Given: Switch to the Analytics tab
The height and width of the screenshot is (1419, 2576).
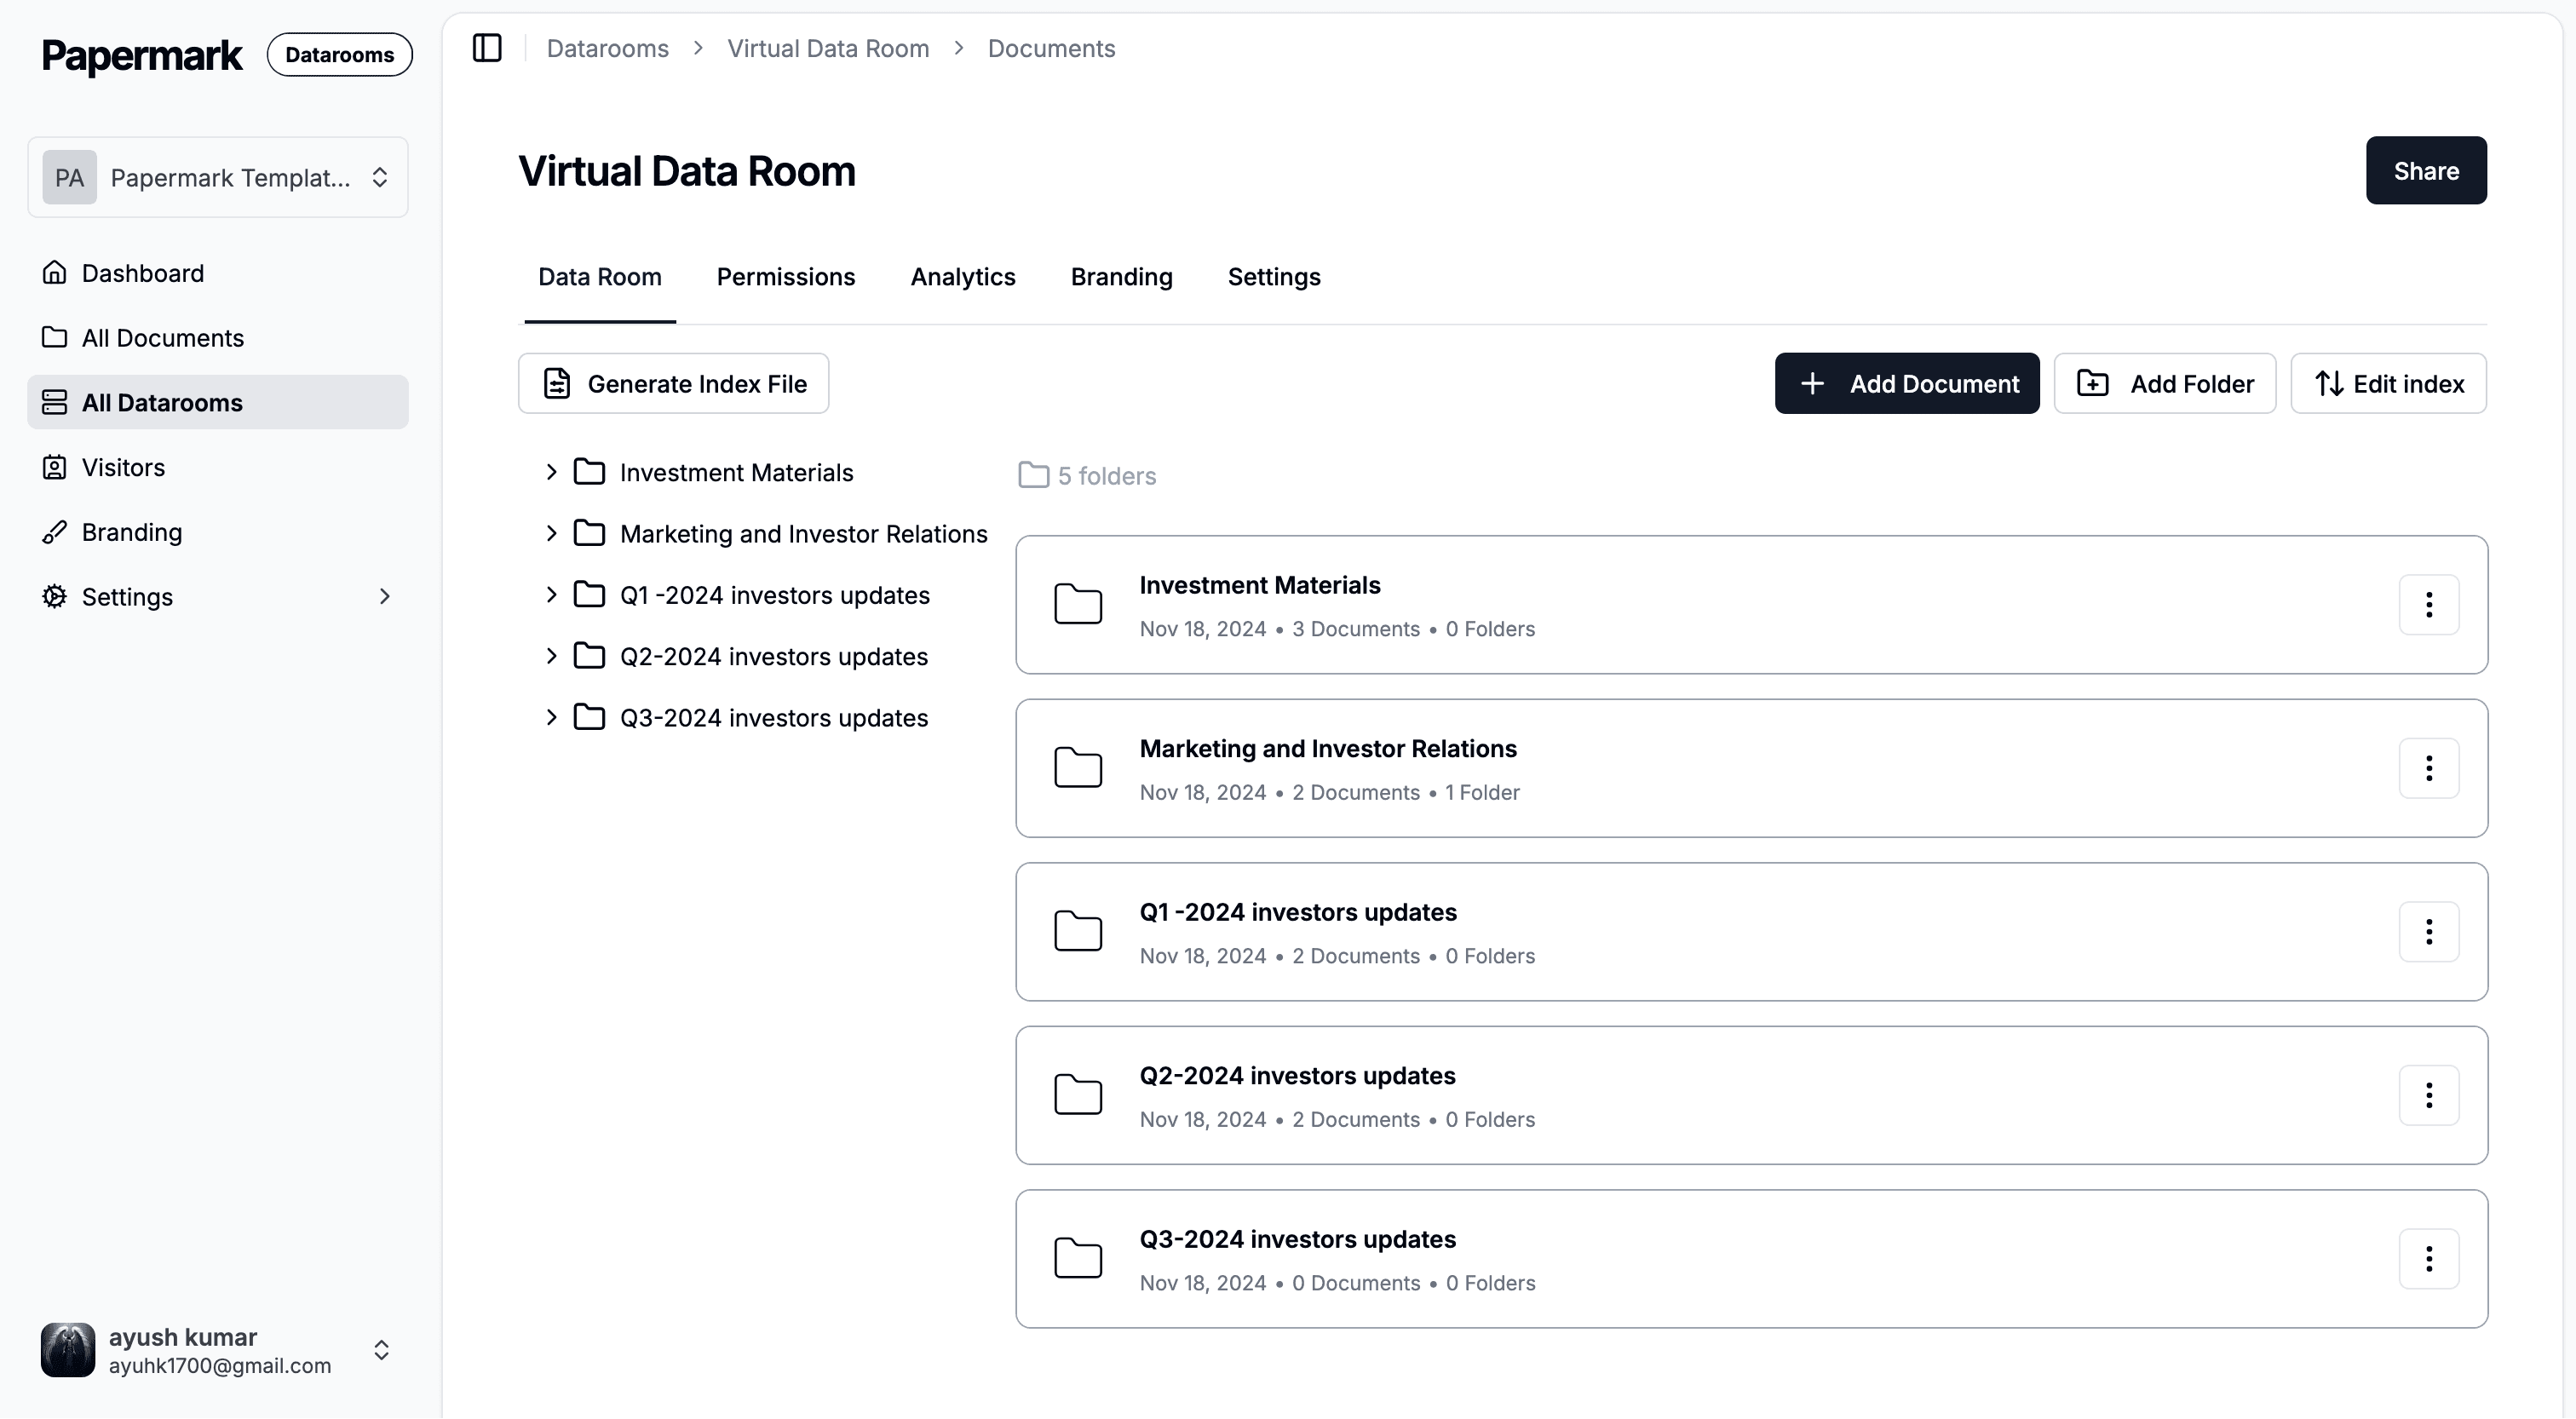Looking at the screenshot, I should [x=962, y=277].
